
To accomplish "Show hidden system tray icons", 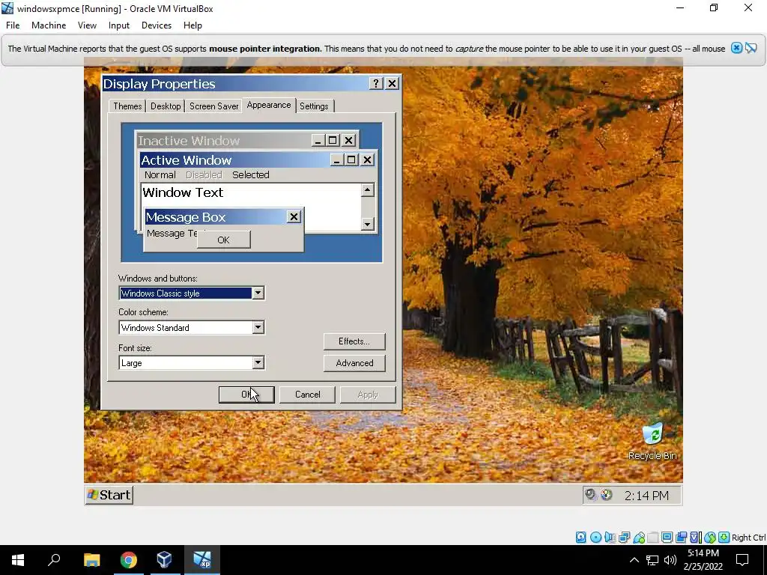I will 634,560.
